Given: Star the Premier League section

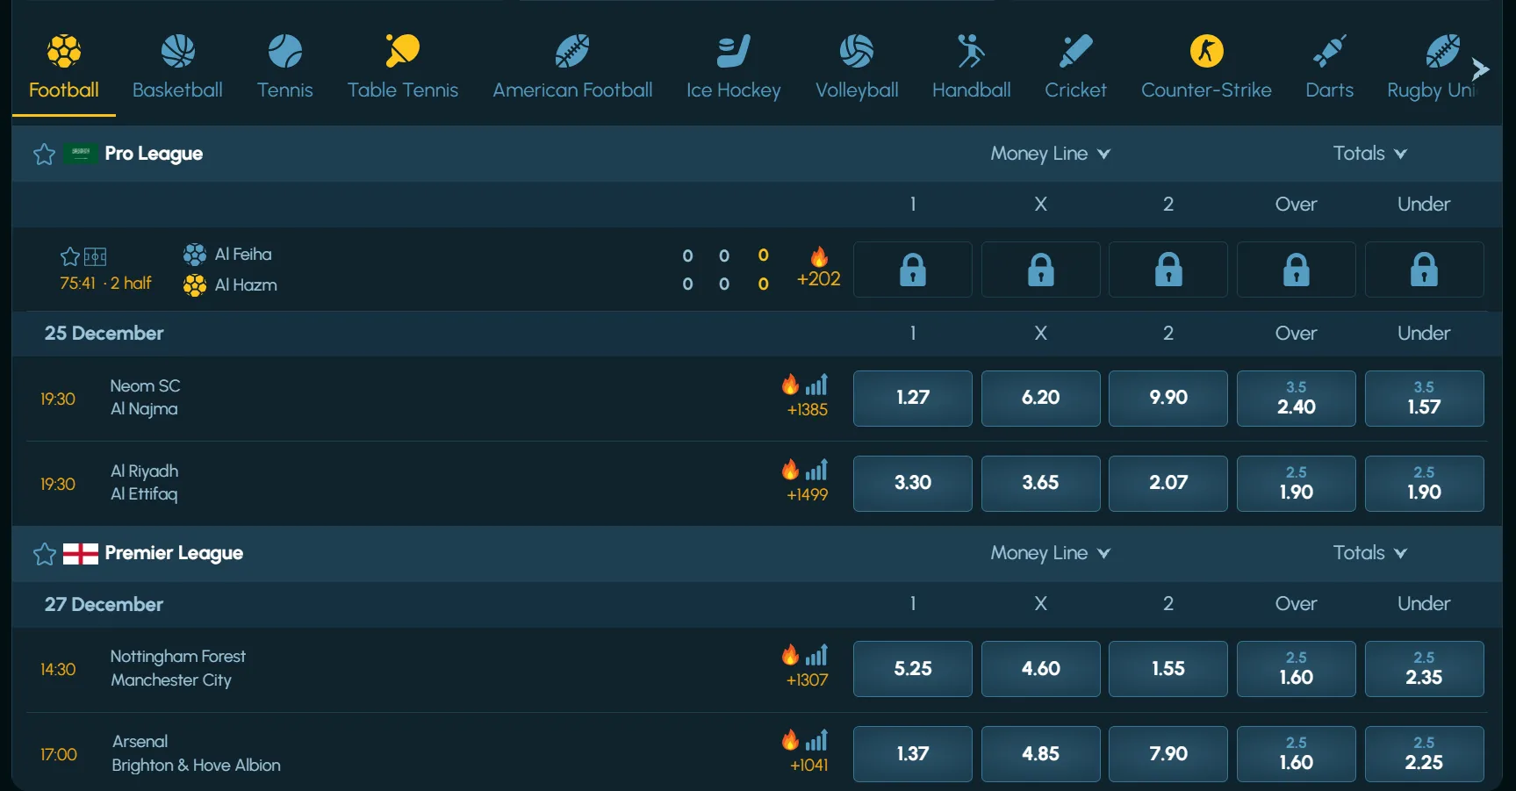Looking at the screenshot, I should click(44, 554).
